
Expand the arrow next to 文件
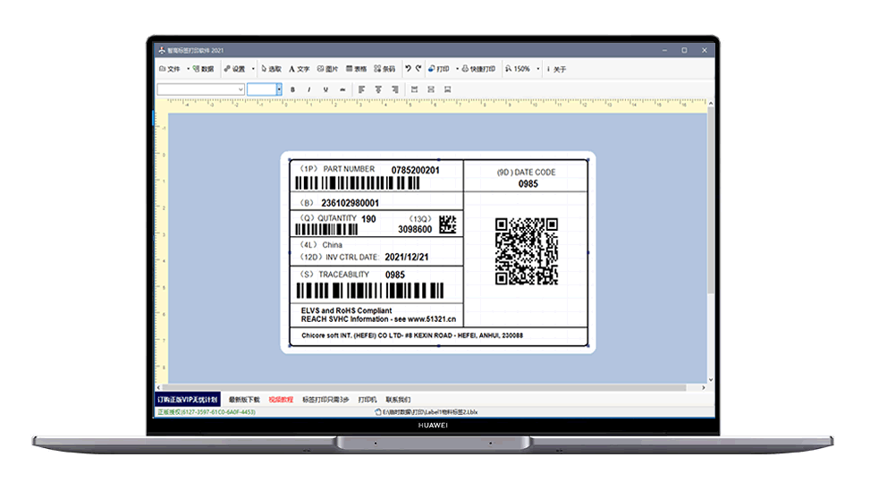tap(188, 69)
